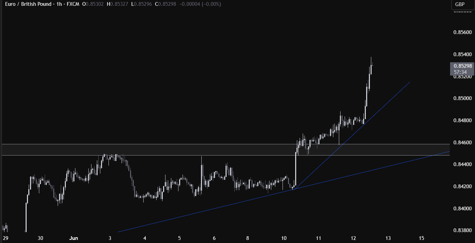This screenshot has height=243, width=475.
Task: Click the 0.84800 price axis label
Action: coord(462,120)
